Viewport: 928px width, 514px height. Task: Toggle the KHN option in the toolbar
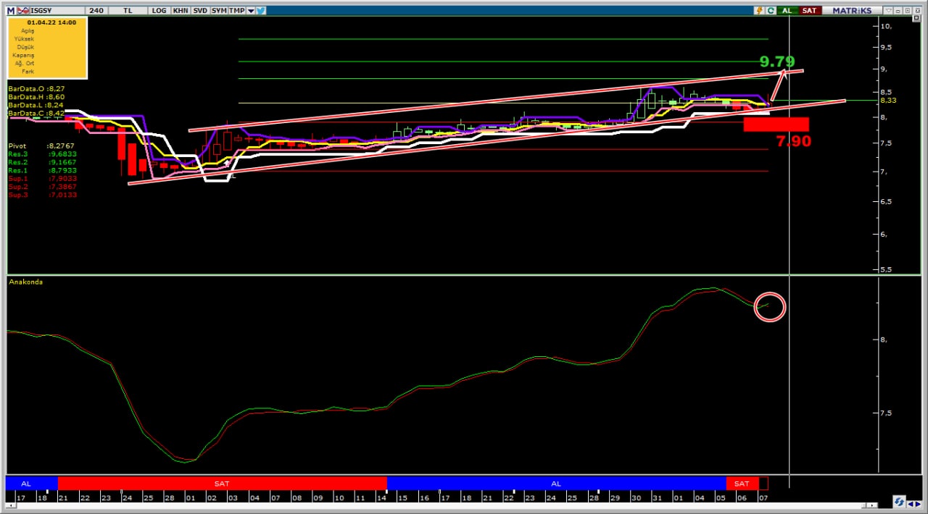pos(180,10)
